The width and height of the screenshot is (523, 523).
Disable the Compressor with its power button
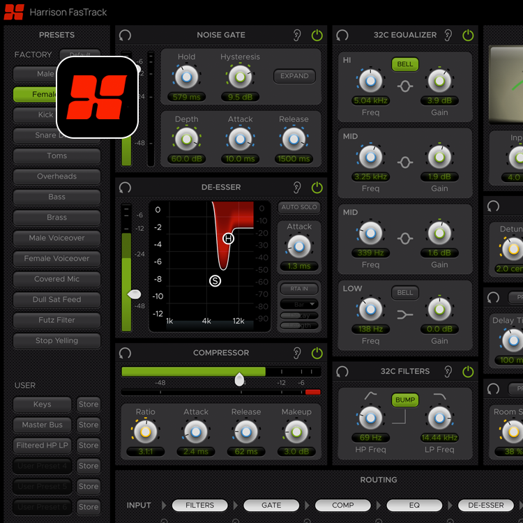[317, 353]
